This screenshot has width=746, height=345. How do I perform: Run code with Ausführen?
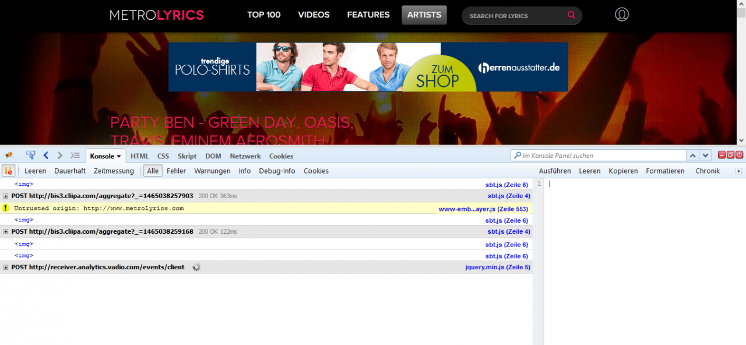[555, 171]
